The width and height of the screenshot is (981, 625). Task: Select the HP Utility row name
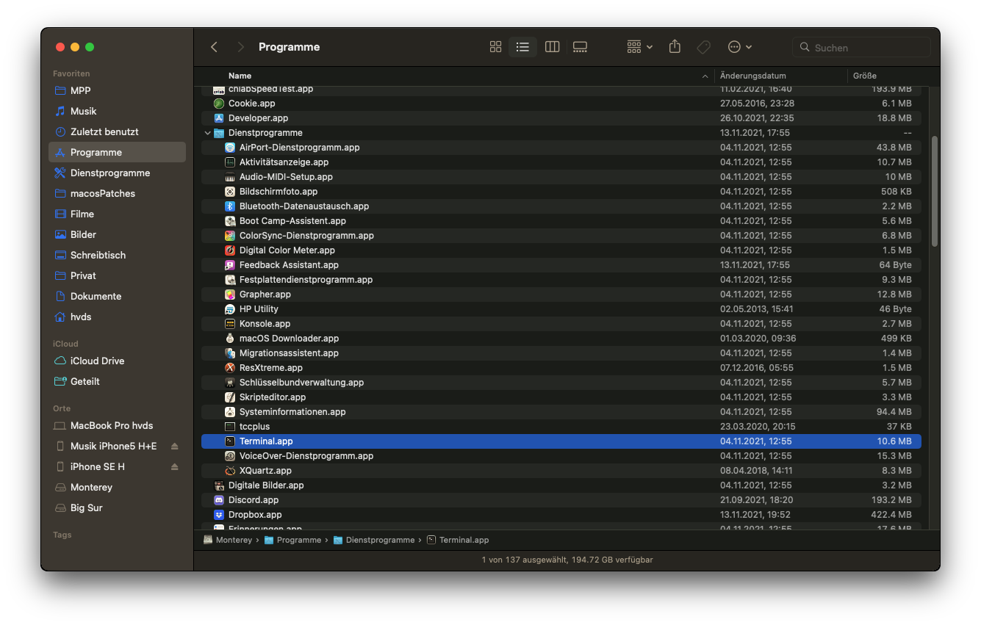pos(259,309)
